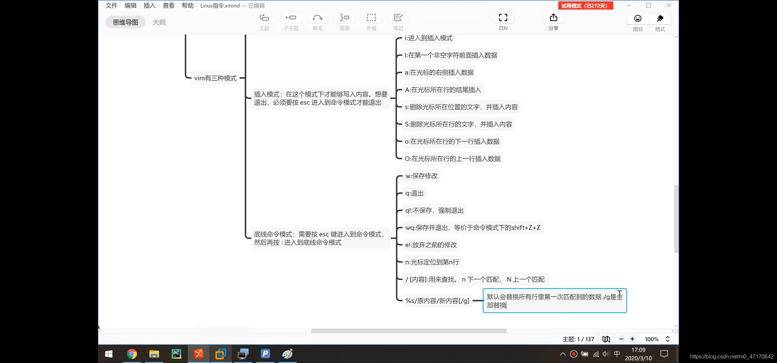Click the vertical scrollbar thumb
The height and width of the screenshot is (363, 777).
676,218
